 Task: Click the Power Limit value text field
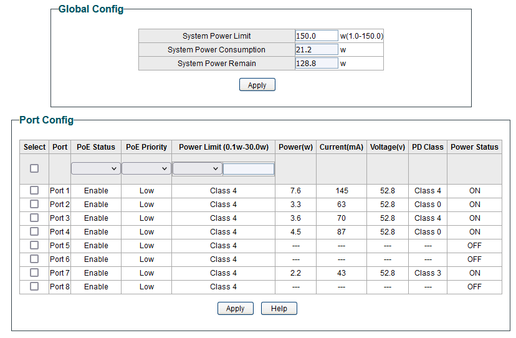pyautogui.click(x=248, y=169)
